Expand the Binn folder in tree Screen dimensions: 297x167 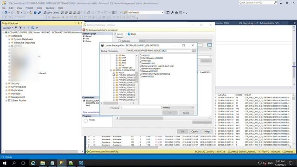[x=116, y=56]
